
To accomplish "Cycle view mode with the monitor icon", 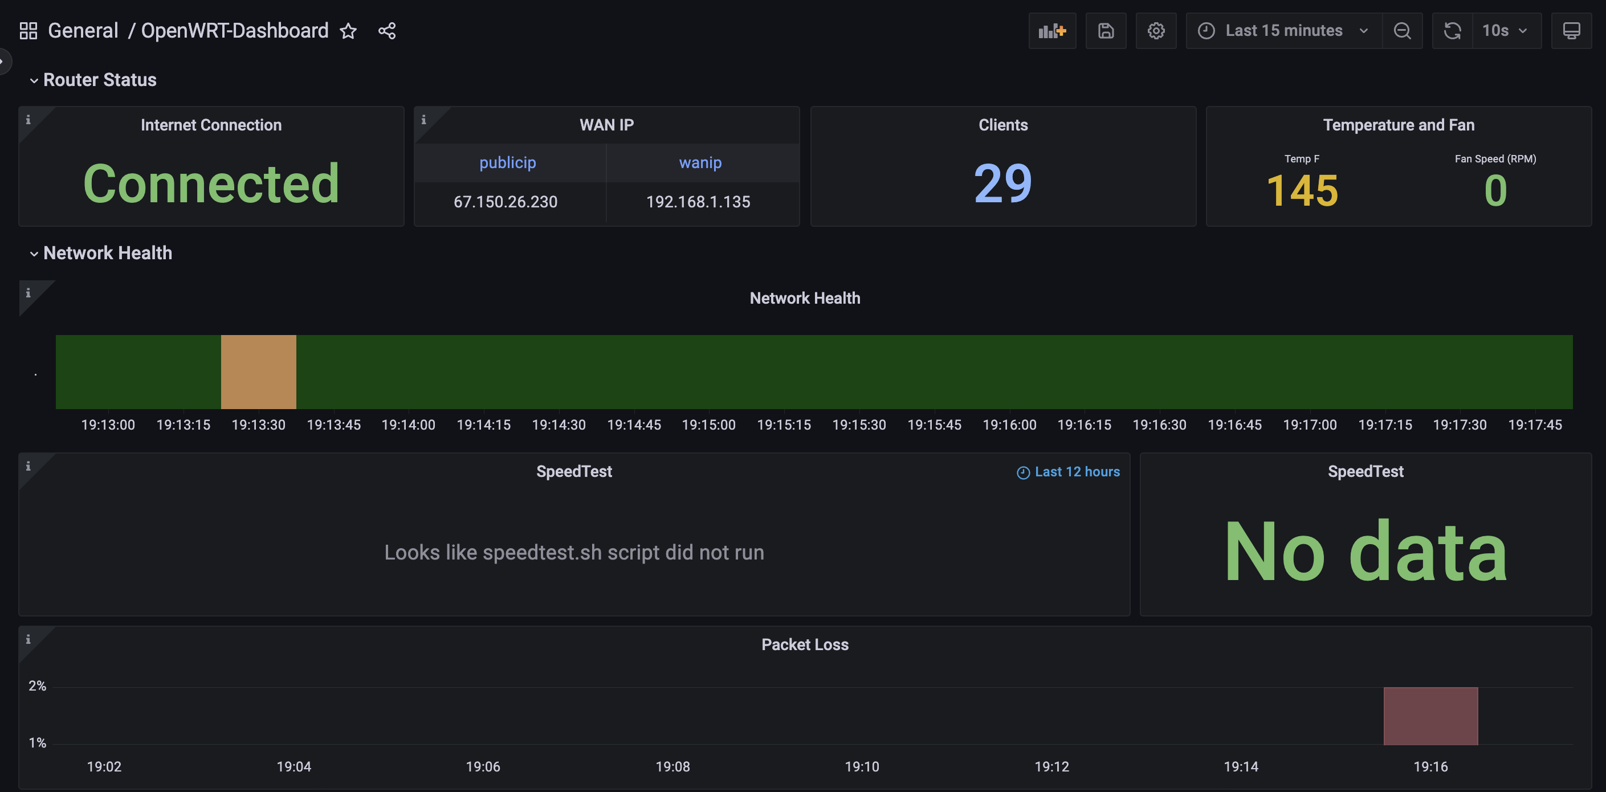I will point(1571,31).
